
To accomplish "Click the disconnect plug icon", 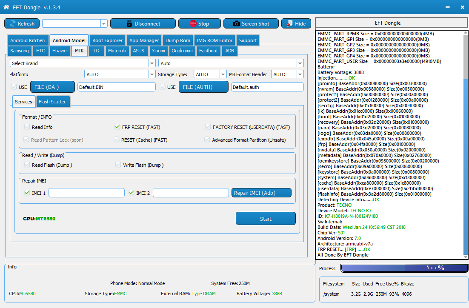I will pos(129,23).
